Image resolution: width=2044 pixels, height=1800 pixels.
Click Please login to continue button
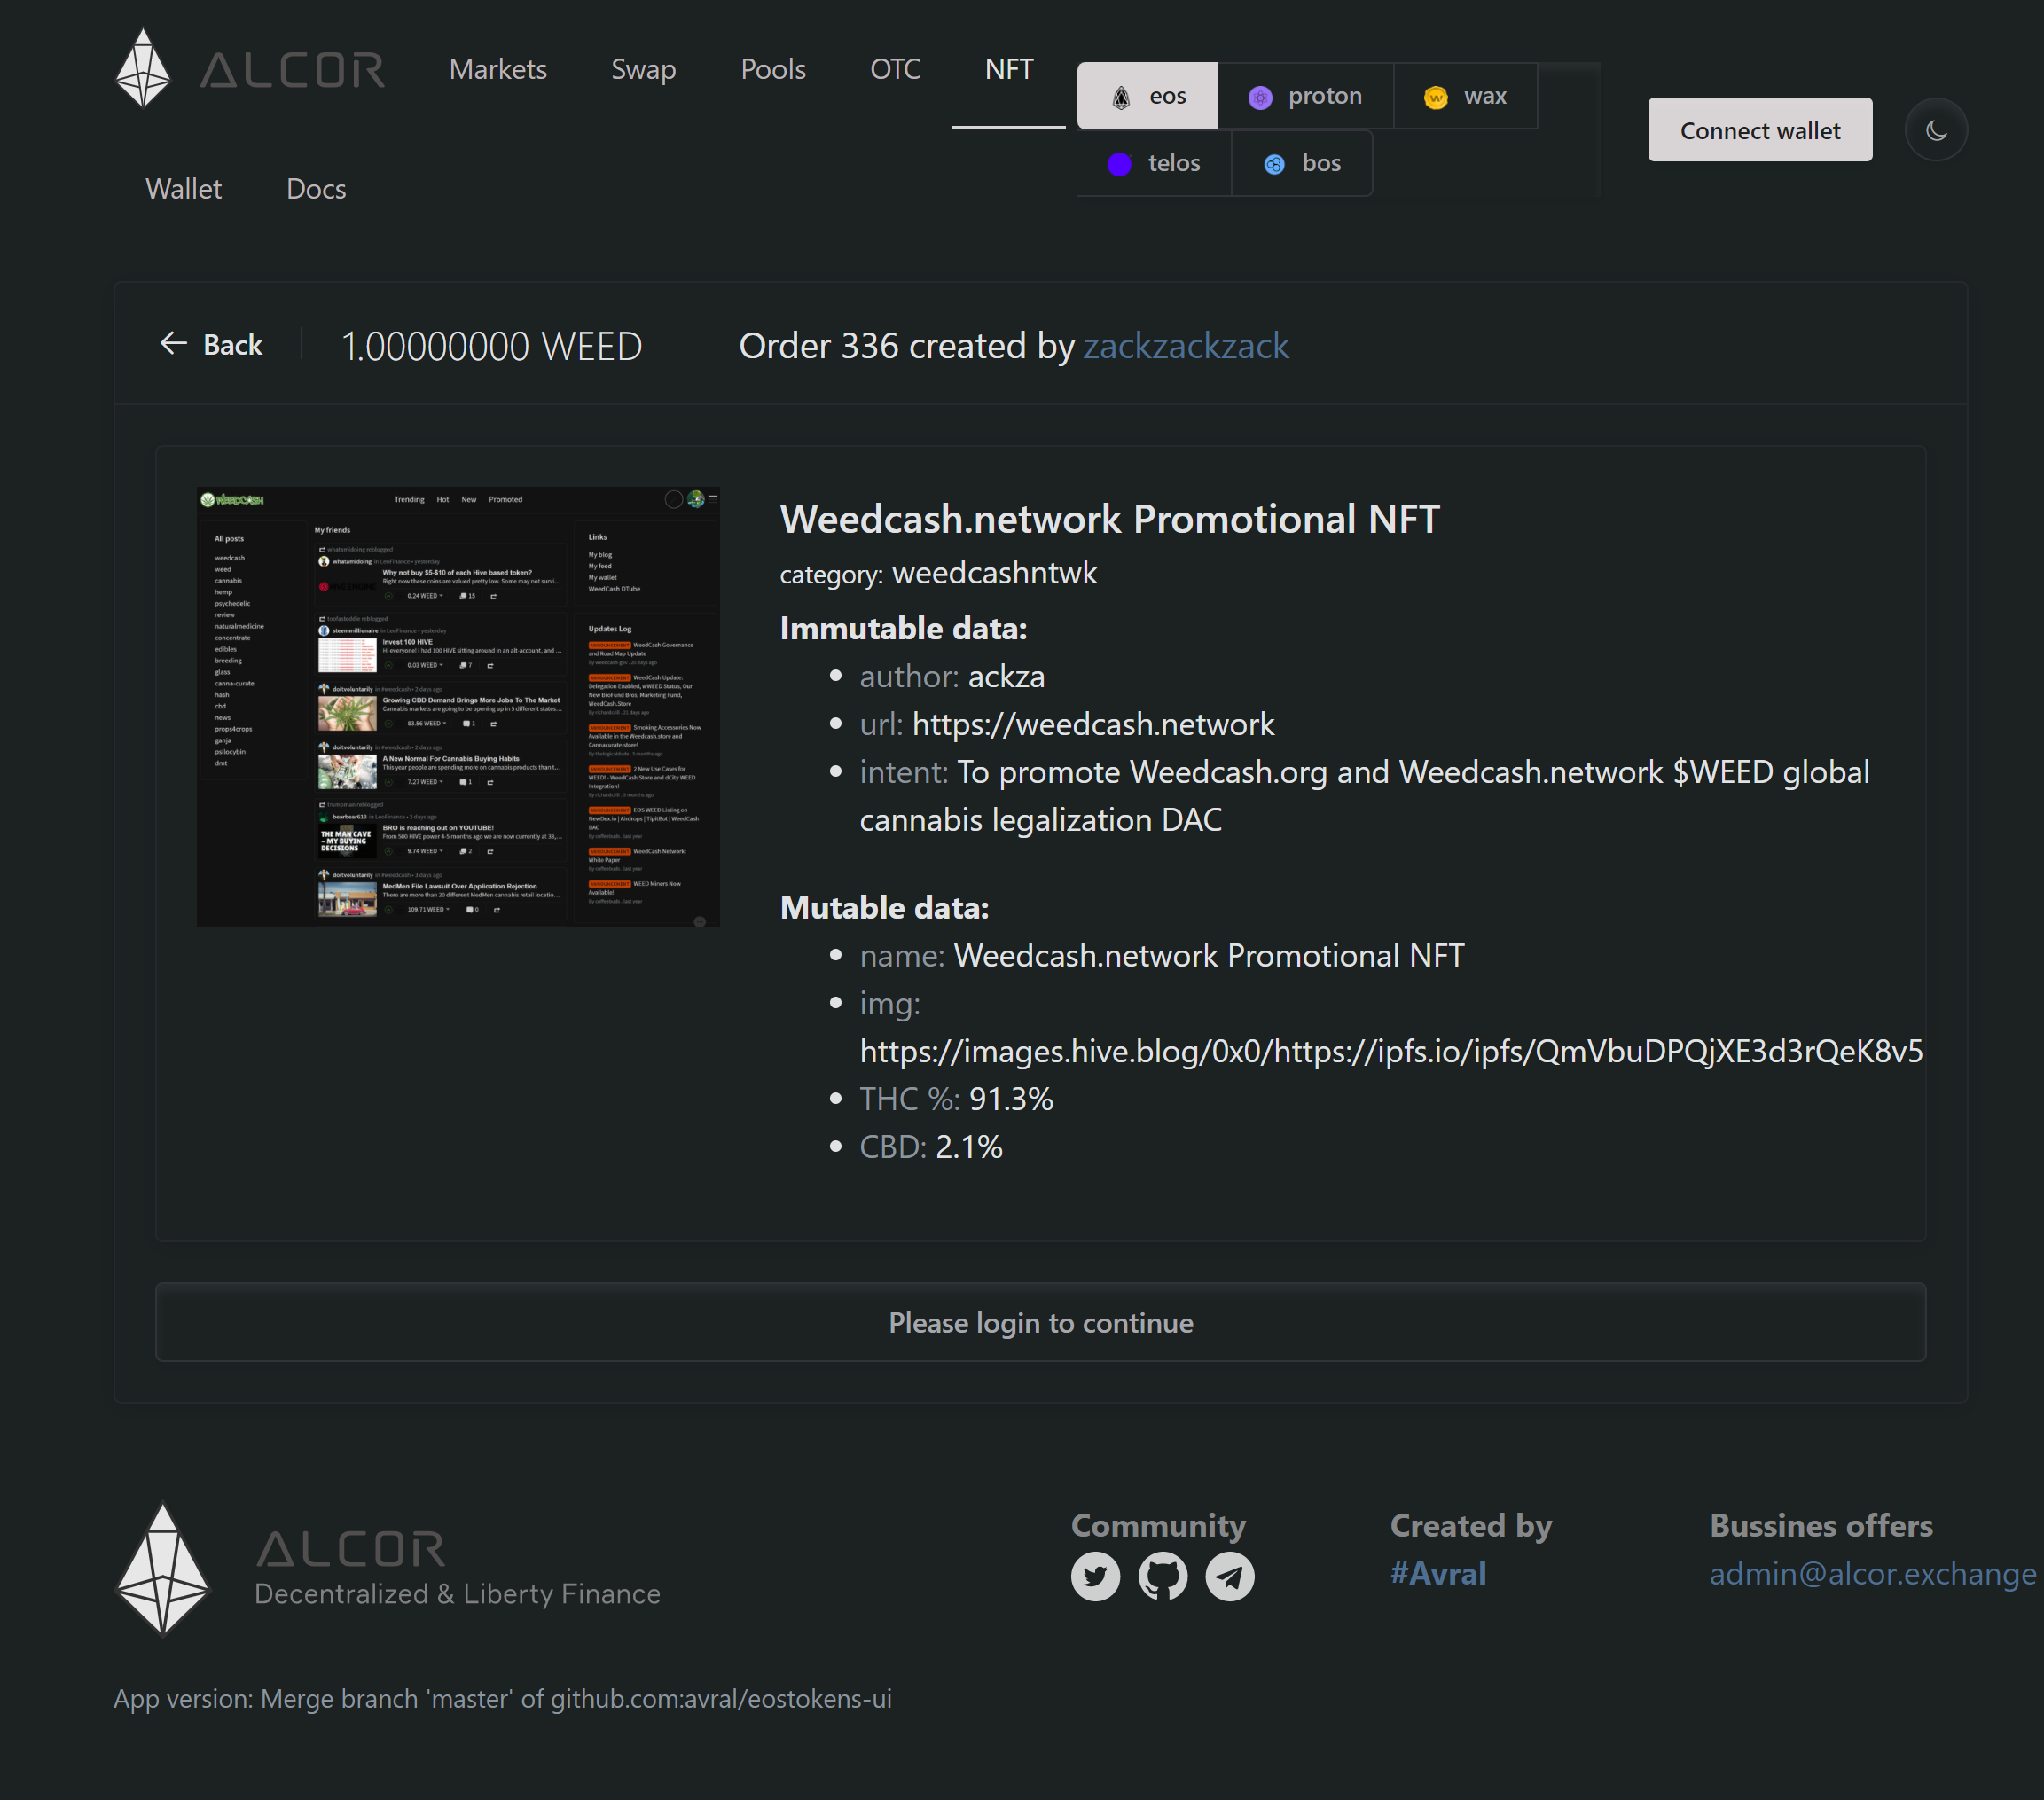(x=1040, y=1322)
